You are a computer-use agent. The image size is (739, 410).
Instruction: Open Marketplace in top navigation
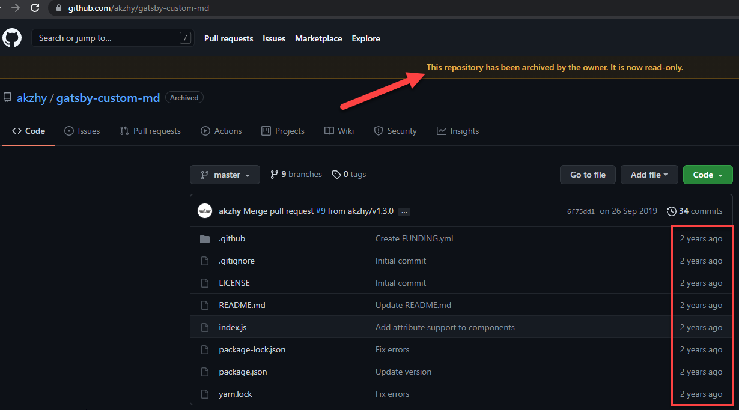tap(318, 38)
